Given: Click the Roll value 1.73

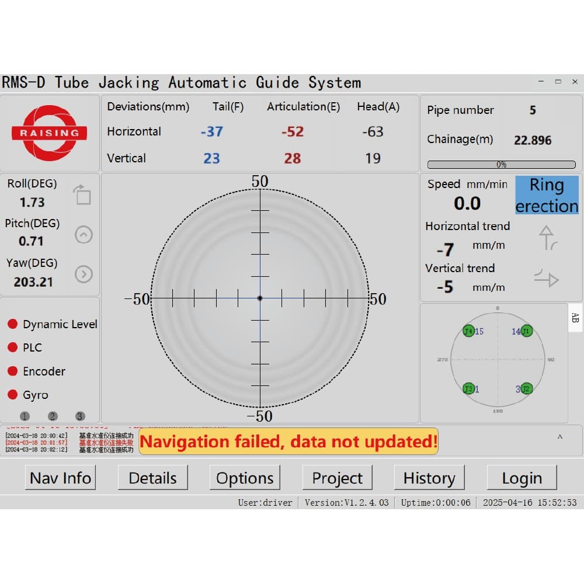Looking at the screenshot, I should point(32,202).
